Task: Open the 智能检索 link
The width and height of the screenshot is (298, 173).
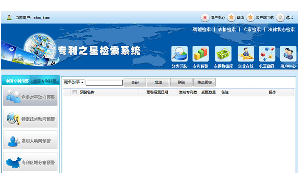Action: click(201, 29)
